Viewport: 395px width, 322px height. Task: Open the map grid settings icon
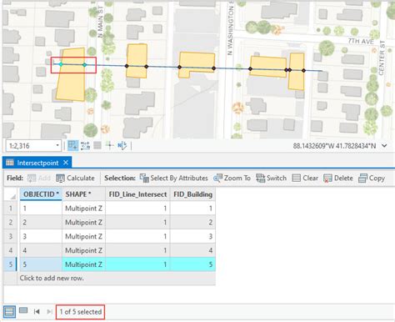coord(85,145)
